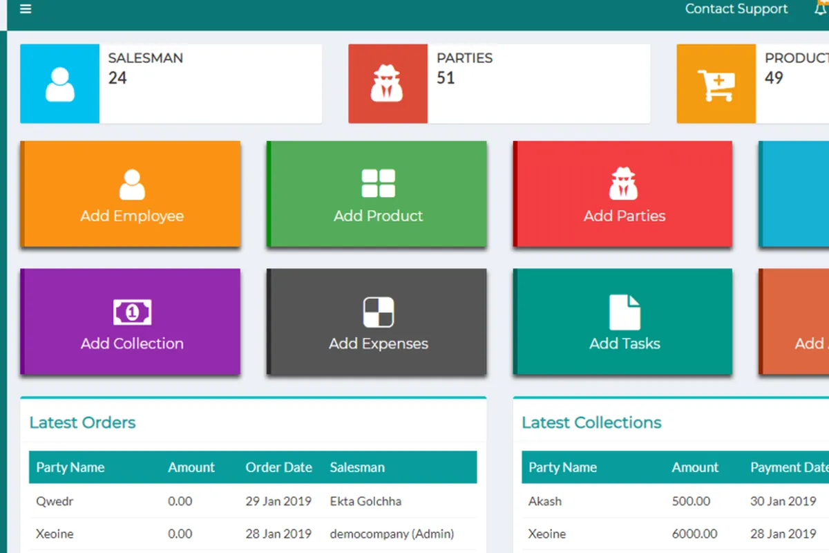The image size is (829, 553).
Task: Open the hamburger menu icon
Action: 26,10
